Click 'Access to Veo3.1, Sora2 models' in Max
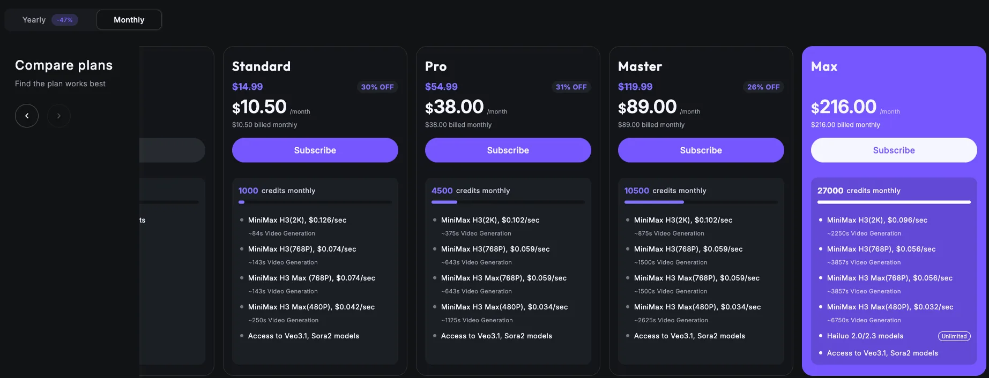The height and width of the screenshot is (378, 989). coord(882,353)
